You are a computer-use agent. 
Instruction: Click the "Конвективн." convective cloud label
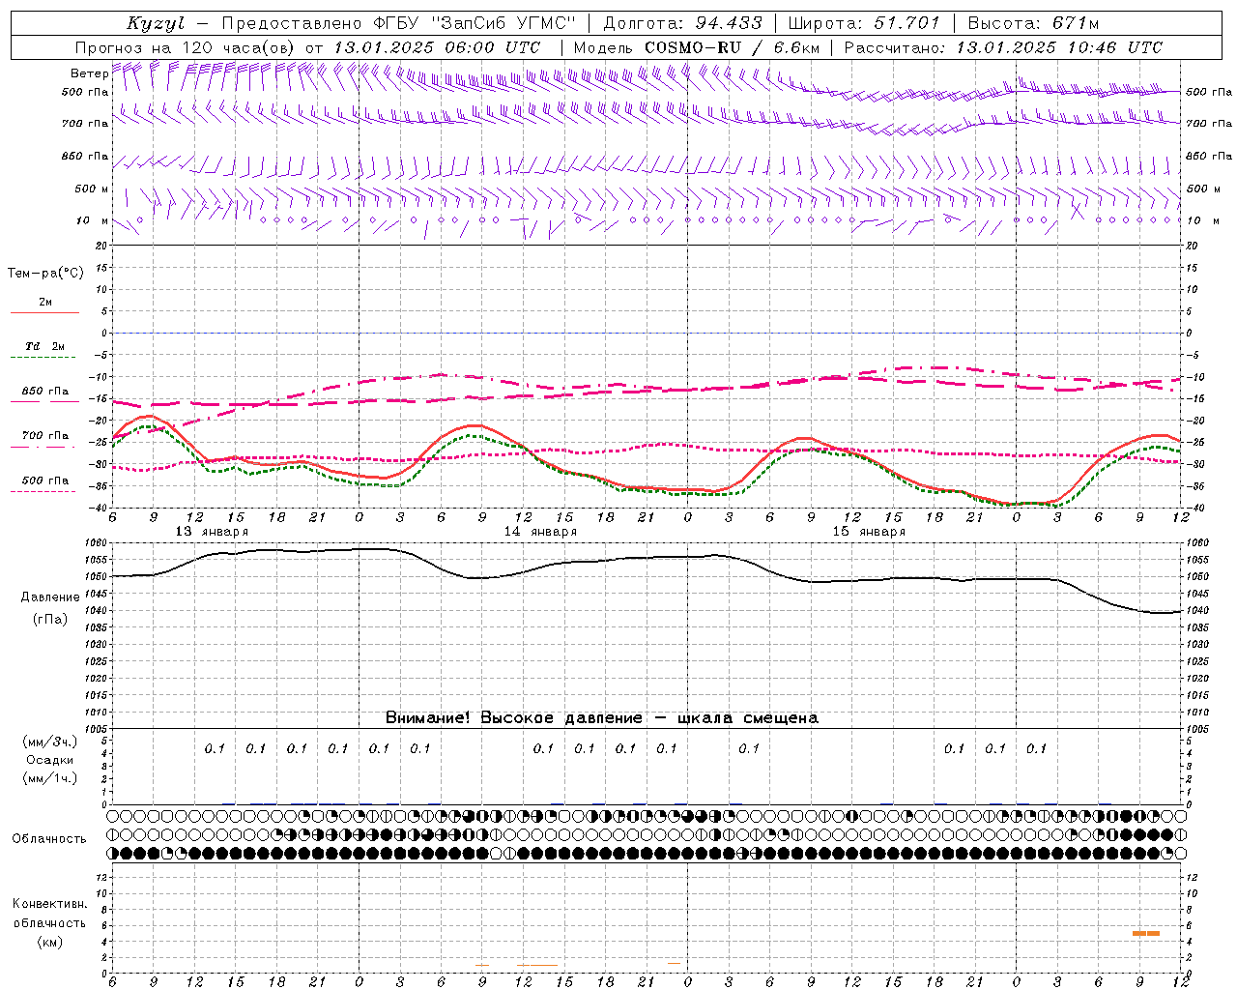(49, 904)
